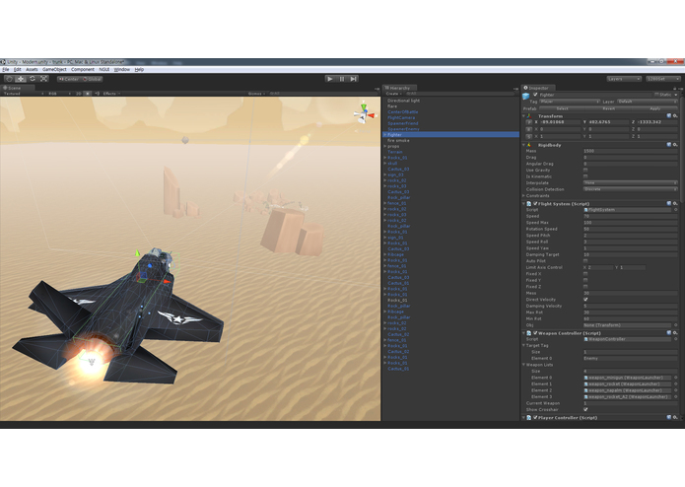685x487 pixels.
Task: Open object picker for weapon_minigun element
Action: coord(676,378)
